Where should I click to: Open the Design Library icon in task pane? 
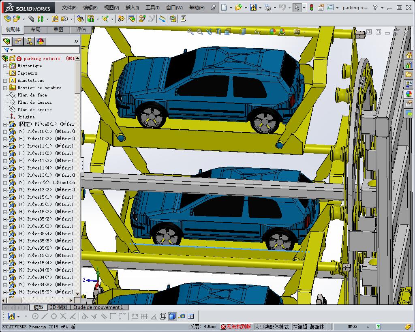pos(409,65)
